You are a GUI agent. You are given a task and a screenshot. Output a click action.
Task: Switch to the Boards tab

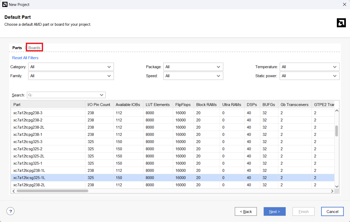click(34, 48)
